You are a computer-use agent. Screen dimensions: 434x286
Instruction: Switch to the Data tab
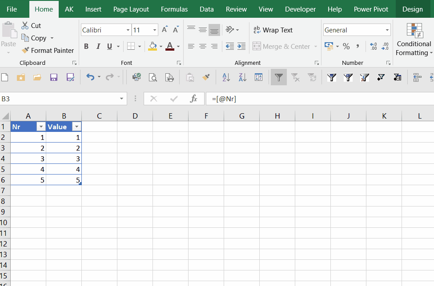207,9
